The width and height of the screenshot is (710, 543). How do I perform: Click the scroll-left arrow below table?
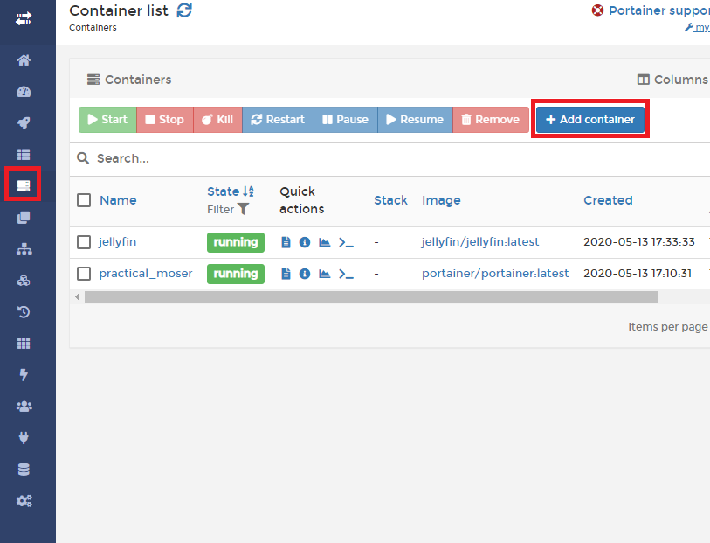pyautogui.click(x=77, y=297)
